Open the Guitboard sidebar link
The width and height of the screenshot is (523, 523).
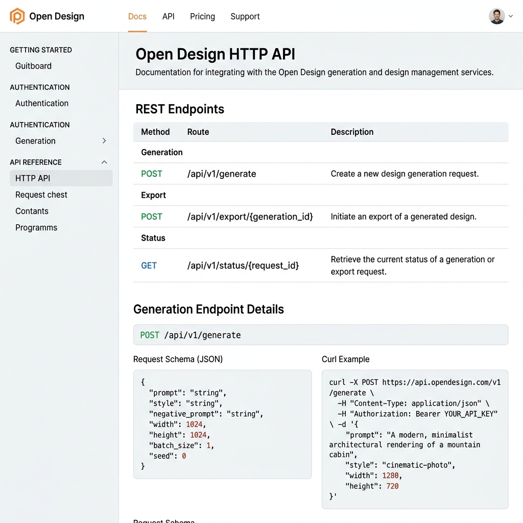pyautogui.click(x=33, y=66)
